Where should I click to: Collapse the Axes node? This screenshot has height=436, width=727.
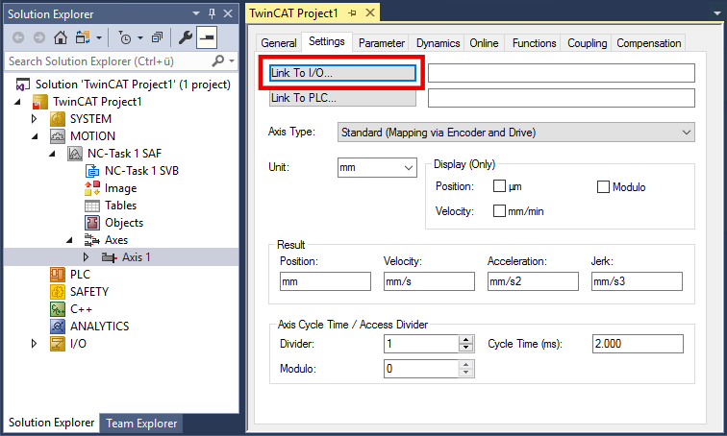69,240
